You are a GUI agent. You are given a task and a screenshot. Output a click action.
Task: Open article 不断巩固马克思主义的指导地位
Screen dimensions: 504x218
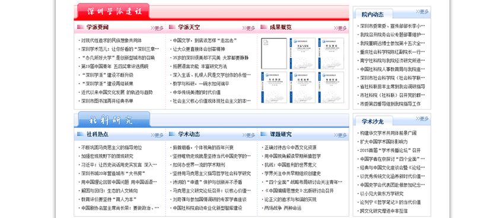point(111,148)
